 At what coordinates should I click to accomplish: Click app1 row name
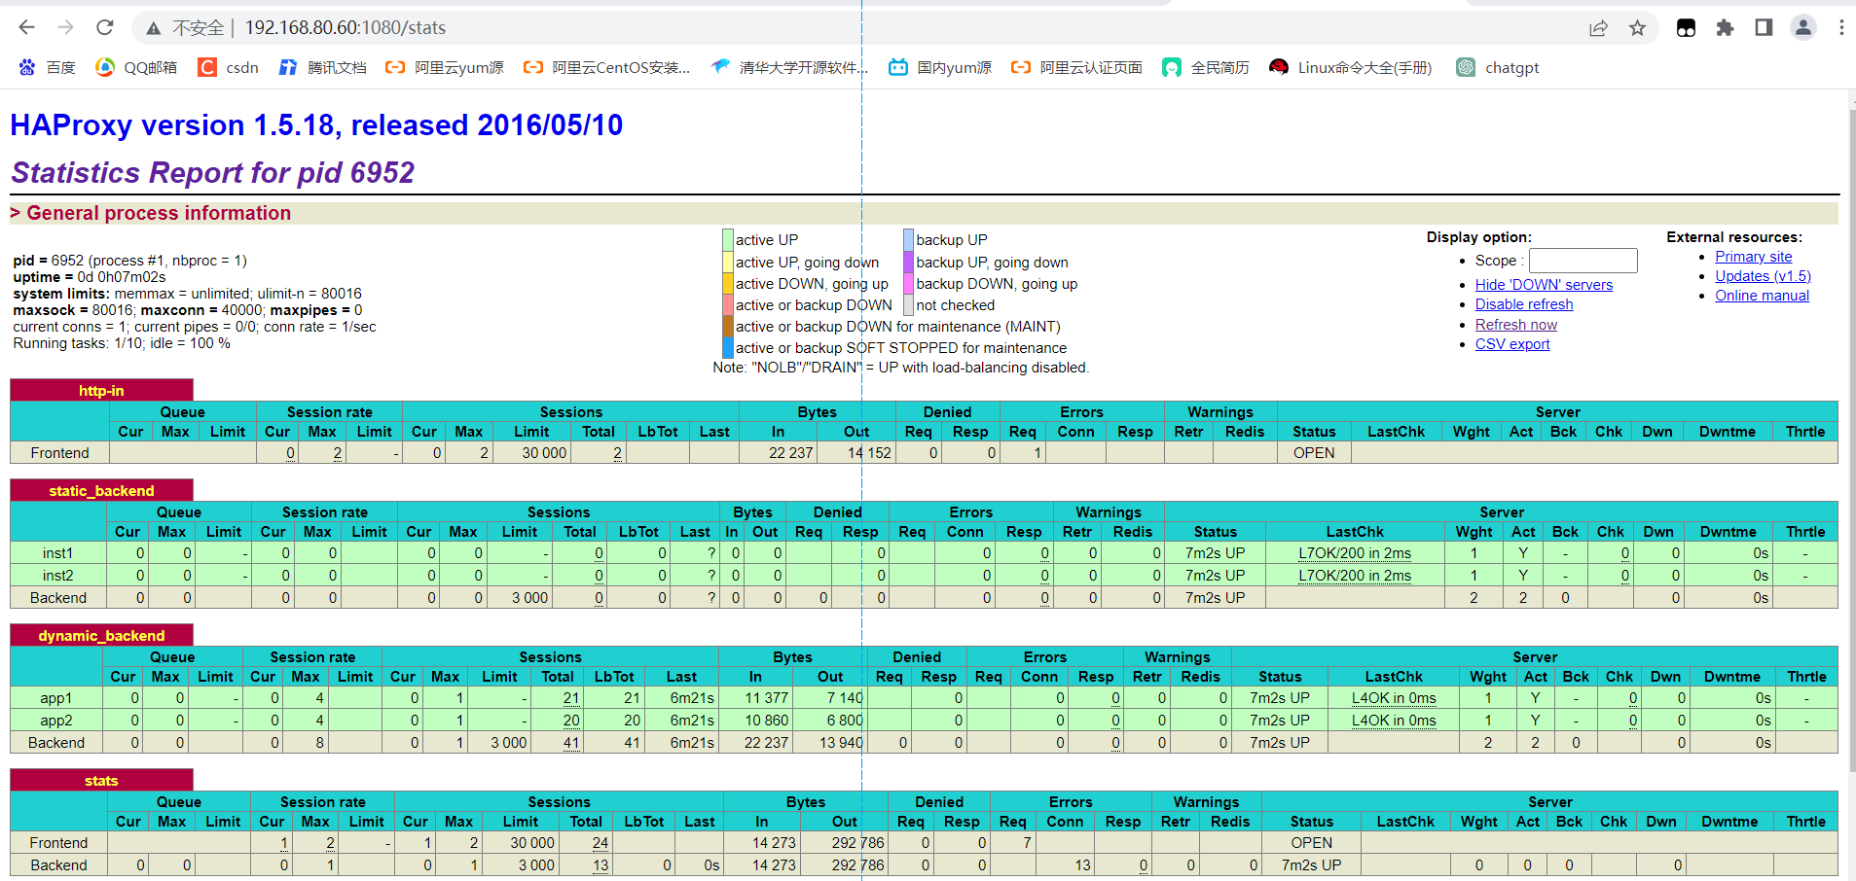[x=55, y=698]
